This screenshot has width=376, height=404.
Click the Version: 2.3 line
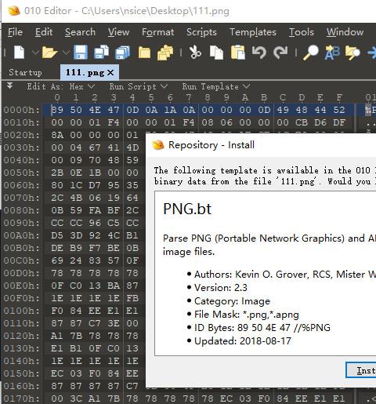click(221, 288)
